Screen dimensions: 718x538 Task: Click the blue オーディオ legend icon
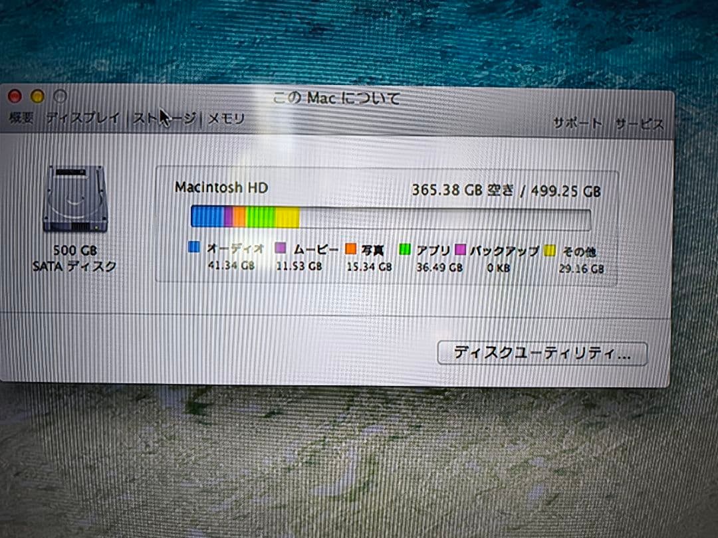[x=194, y=247]
